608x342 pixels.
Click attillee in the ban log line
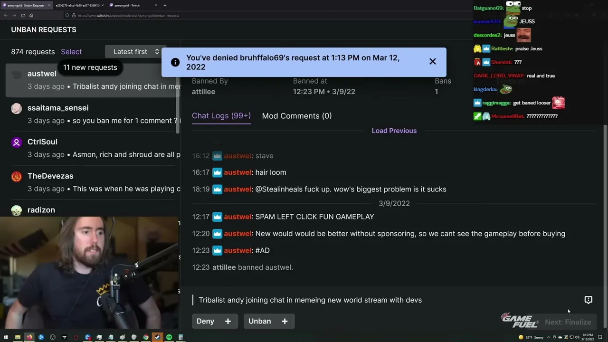224,267
